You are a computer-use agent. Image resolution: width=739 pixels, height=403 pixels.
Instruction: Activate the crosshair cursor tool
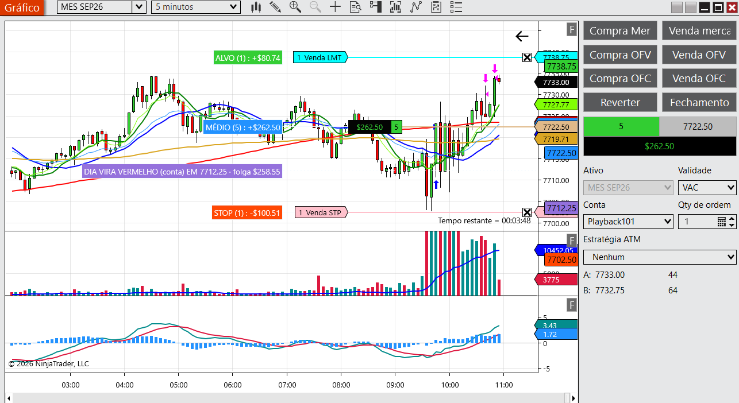(x=335, y=7)
